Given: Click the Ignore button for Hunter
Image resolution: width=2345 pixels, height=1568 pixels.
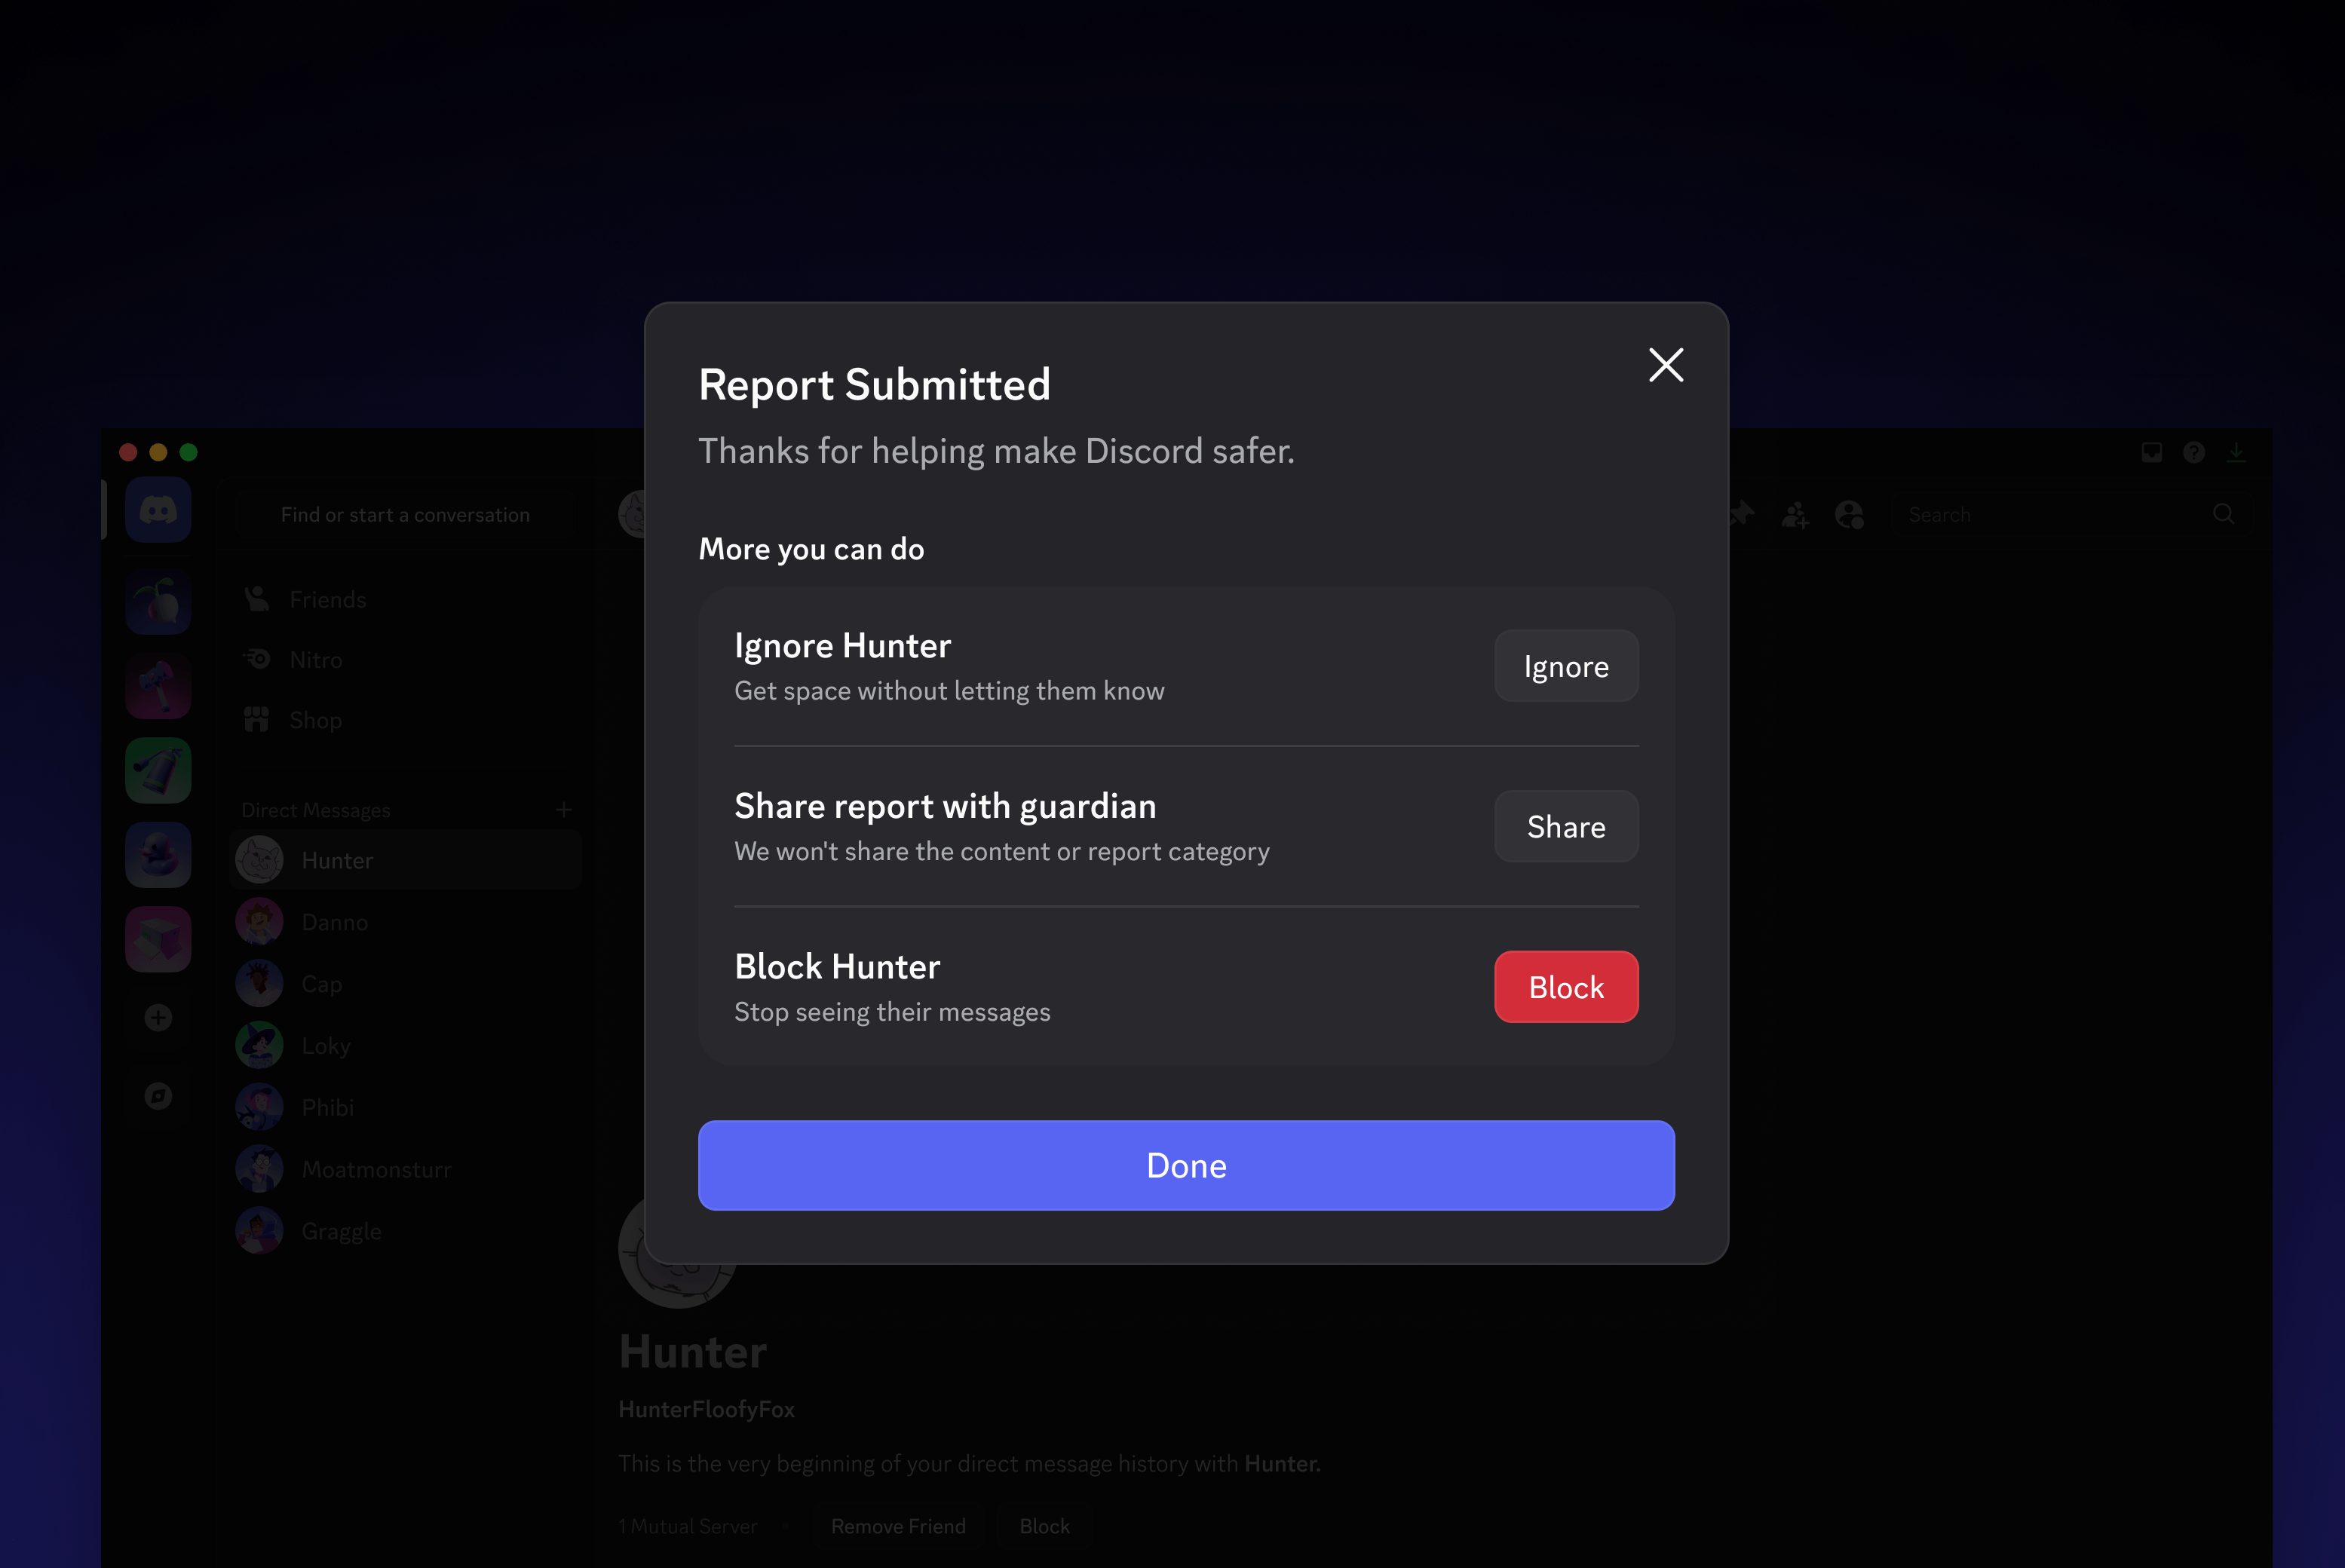Looking at the screenshot, I should tap(1565, 666).
